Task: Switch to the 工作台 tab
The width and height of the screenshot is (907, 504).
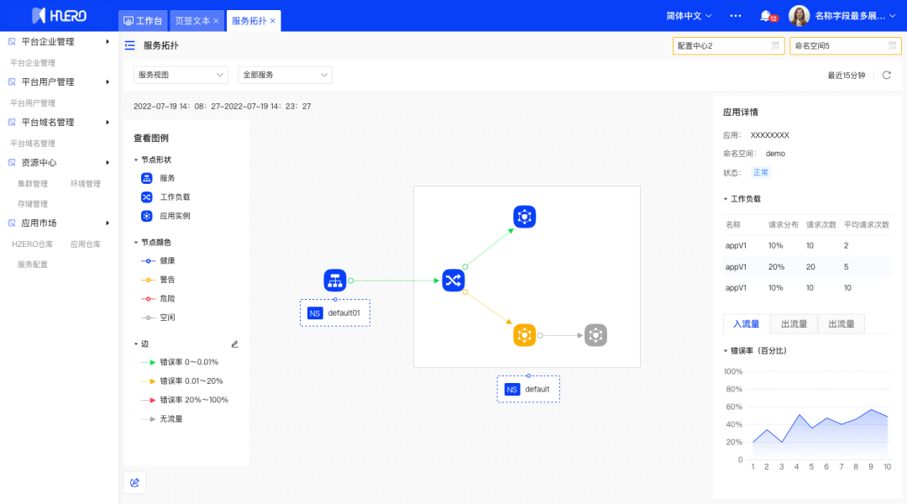Action: (x=144, y=20)
